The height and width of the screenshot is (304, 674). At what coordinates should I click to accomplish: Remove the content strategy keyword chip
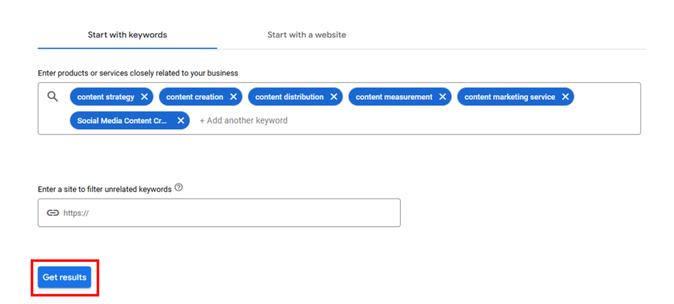pos(144,97)
